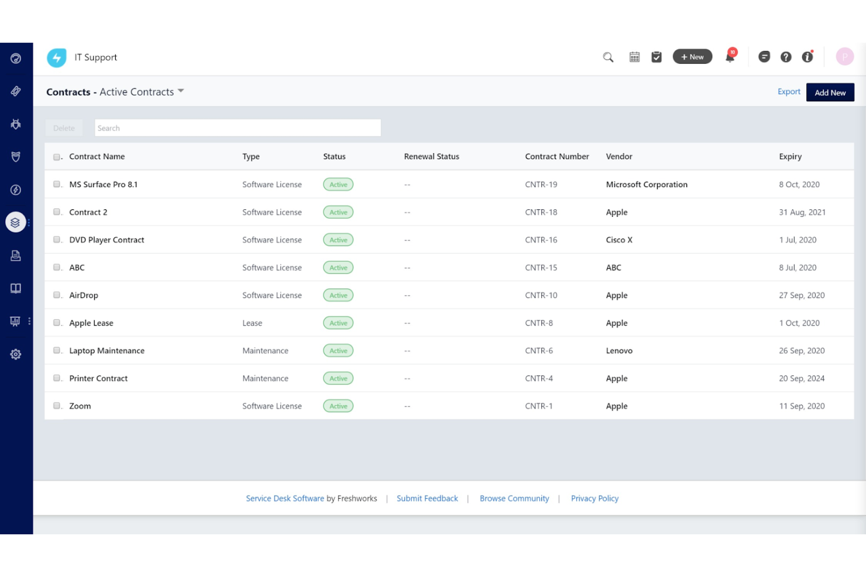The height and width of the screenshot is (577, 866).
Task: Check the Contract 2 row checkbox
Action: 57,212
